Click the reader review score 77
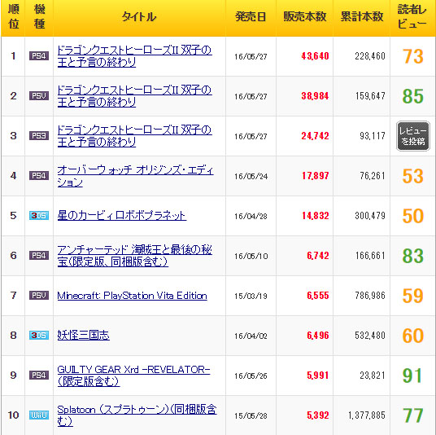Viewport: 436px width, 435px height. [x=413, y=415]
